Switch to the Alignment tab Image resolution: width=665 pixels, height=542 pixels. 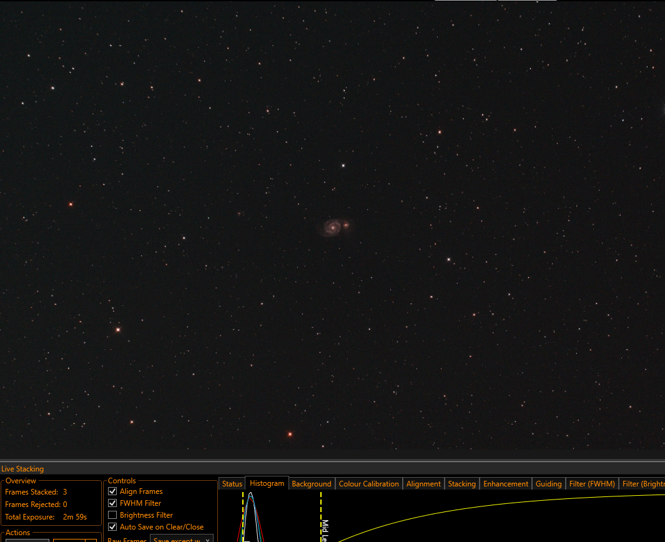pos(423,483)
